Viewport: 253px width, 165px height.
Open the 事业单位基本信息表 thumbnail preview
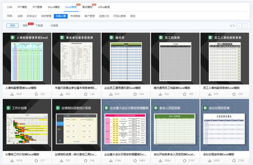pos(76,59)
